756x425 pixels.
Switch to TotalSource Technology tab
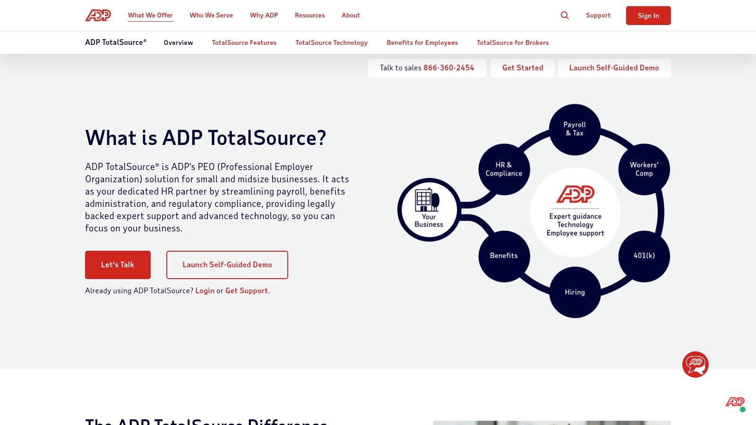(x=331, y=42)
